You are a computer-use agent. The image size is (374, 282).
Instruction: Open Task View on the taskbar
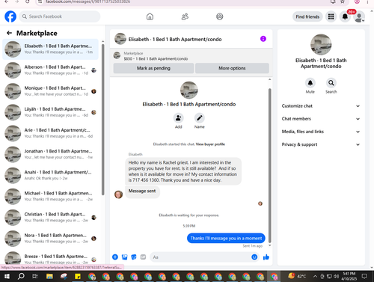[35, 276]
